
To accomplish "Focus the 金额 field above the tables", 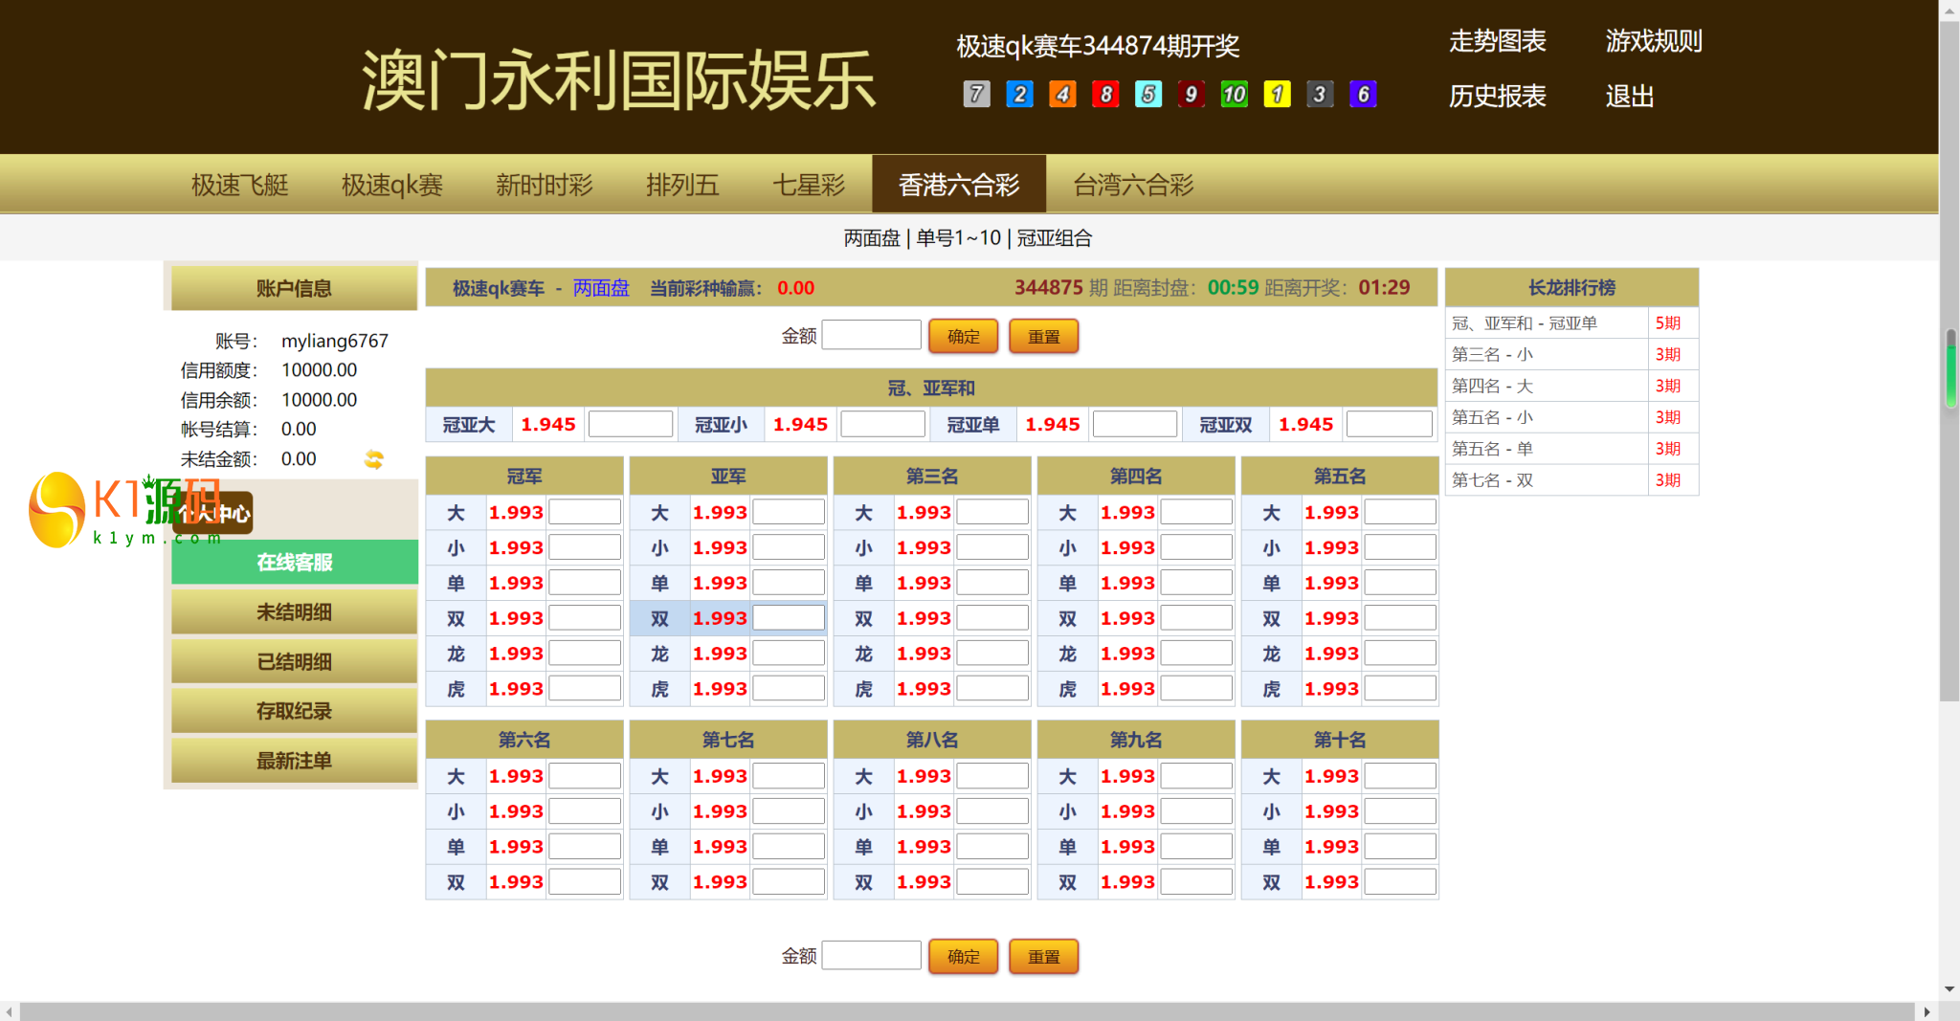I will point(872,335).
